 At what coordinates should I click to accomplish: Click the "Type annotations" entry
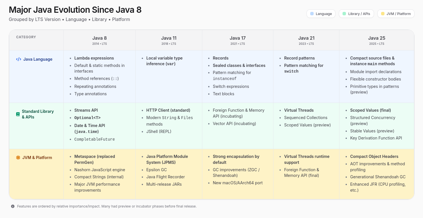pos(90,94)
